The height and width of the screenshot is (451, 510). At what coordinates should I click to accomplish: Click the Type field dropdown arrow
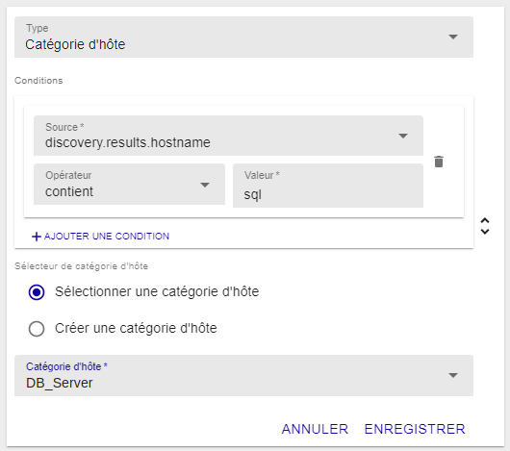(453, 37)
